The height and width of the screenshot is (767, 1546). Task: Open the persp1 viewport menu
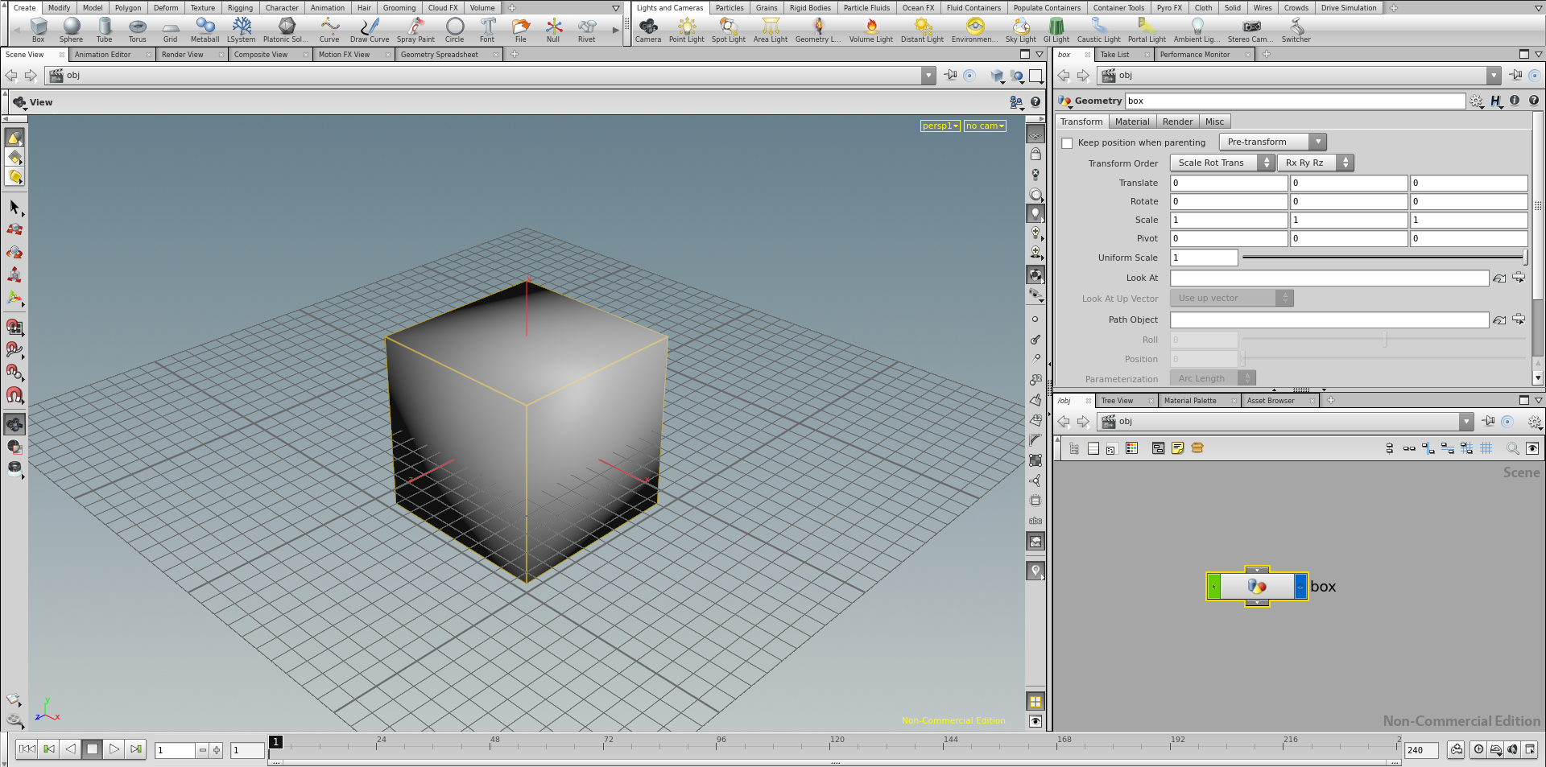(940, 126)
